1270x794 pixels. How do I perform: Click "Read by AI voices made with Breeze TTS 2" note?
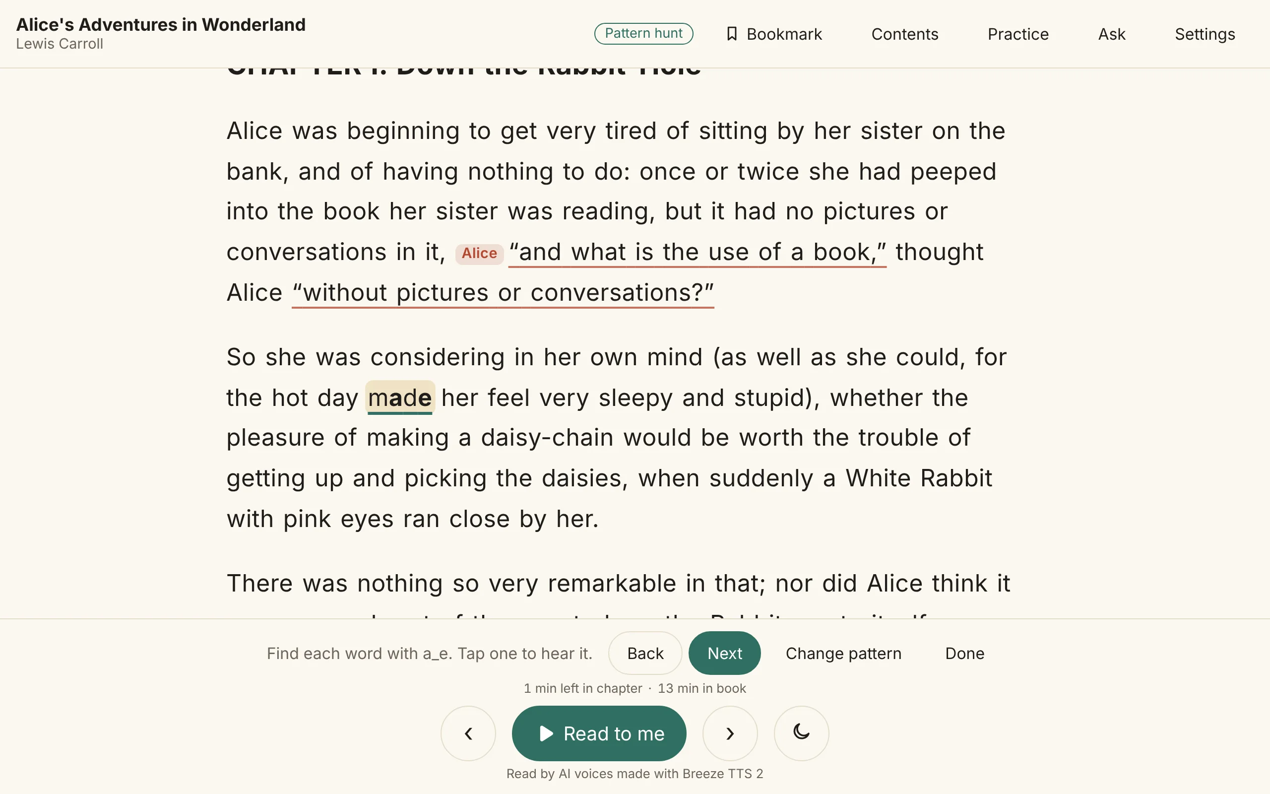click(635, 774)
